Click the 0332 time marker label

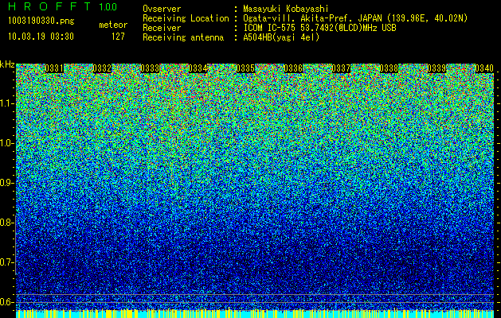[102, 68]
